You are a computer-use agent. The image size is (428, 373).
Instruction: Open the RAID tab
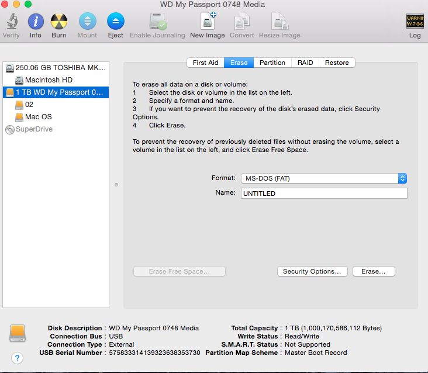pos(305,63)
